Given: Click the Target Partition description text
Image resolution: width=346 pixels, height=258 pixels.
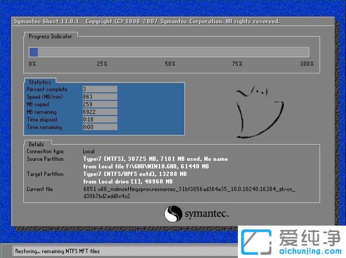Looking at the screenshot, I should click(134, 178).
